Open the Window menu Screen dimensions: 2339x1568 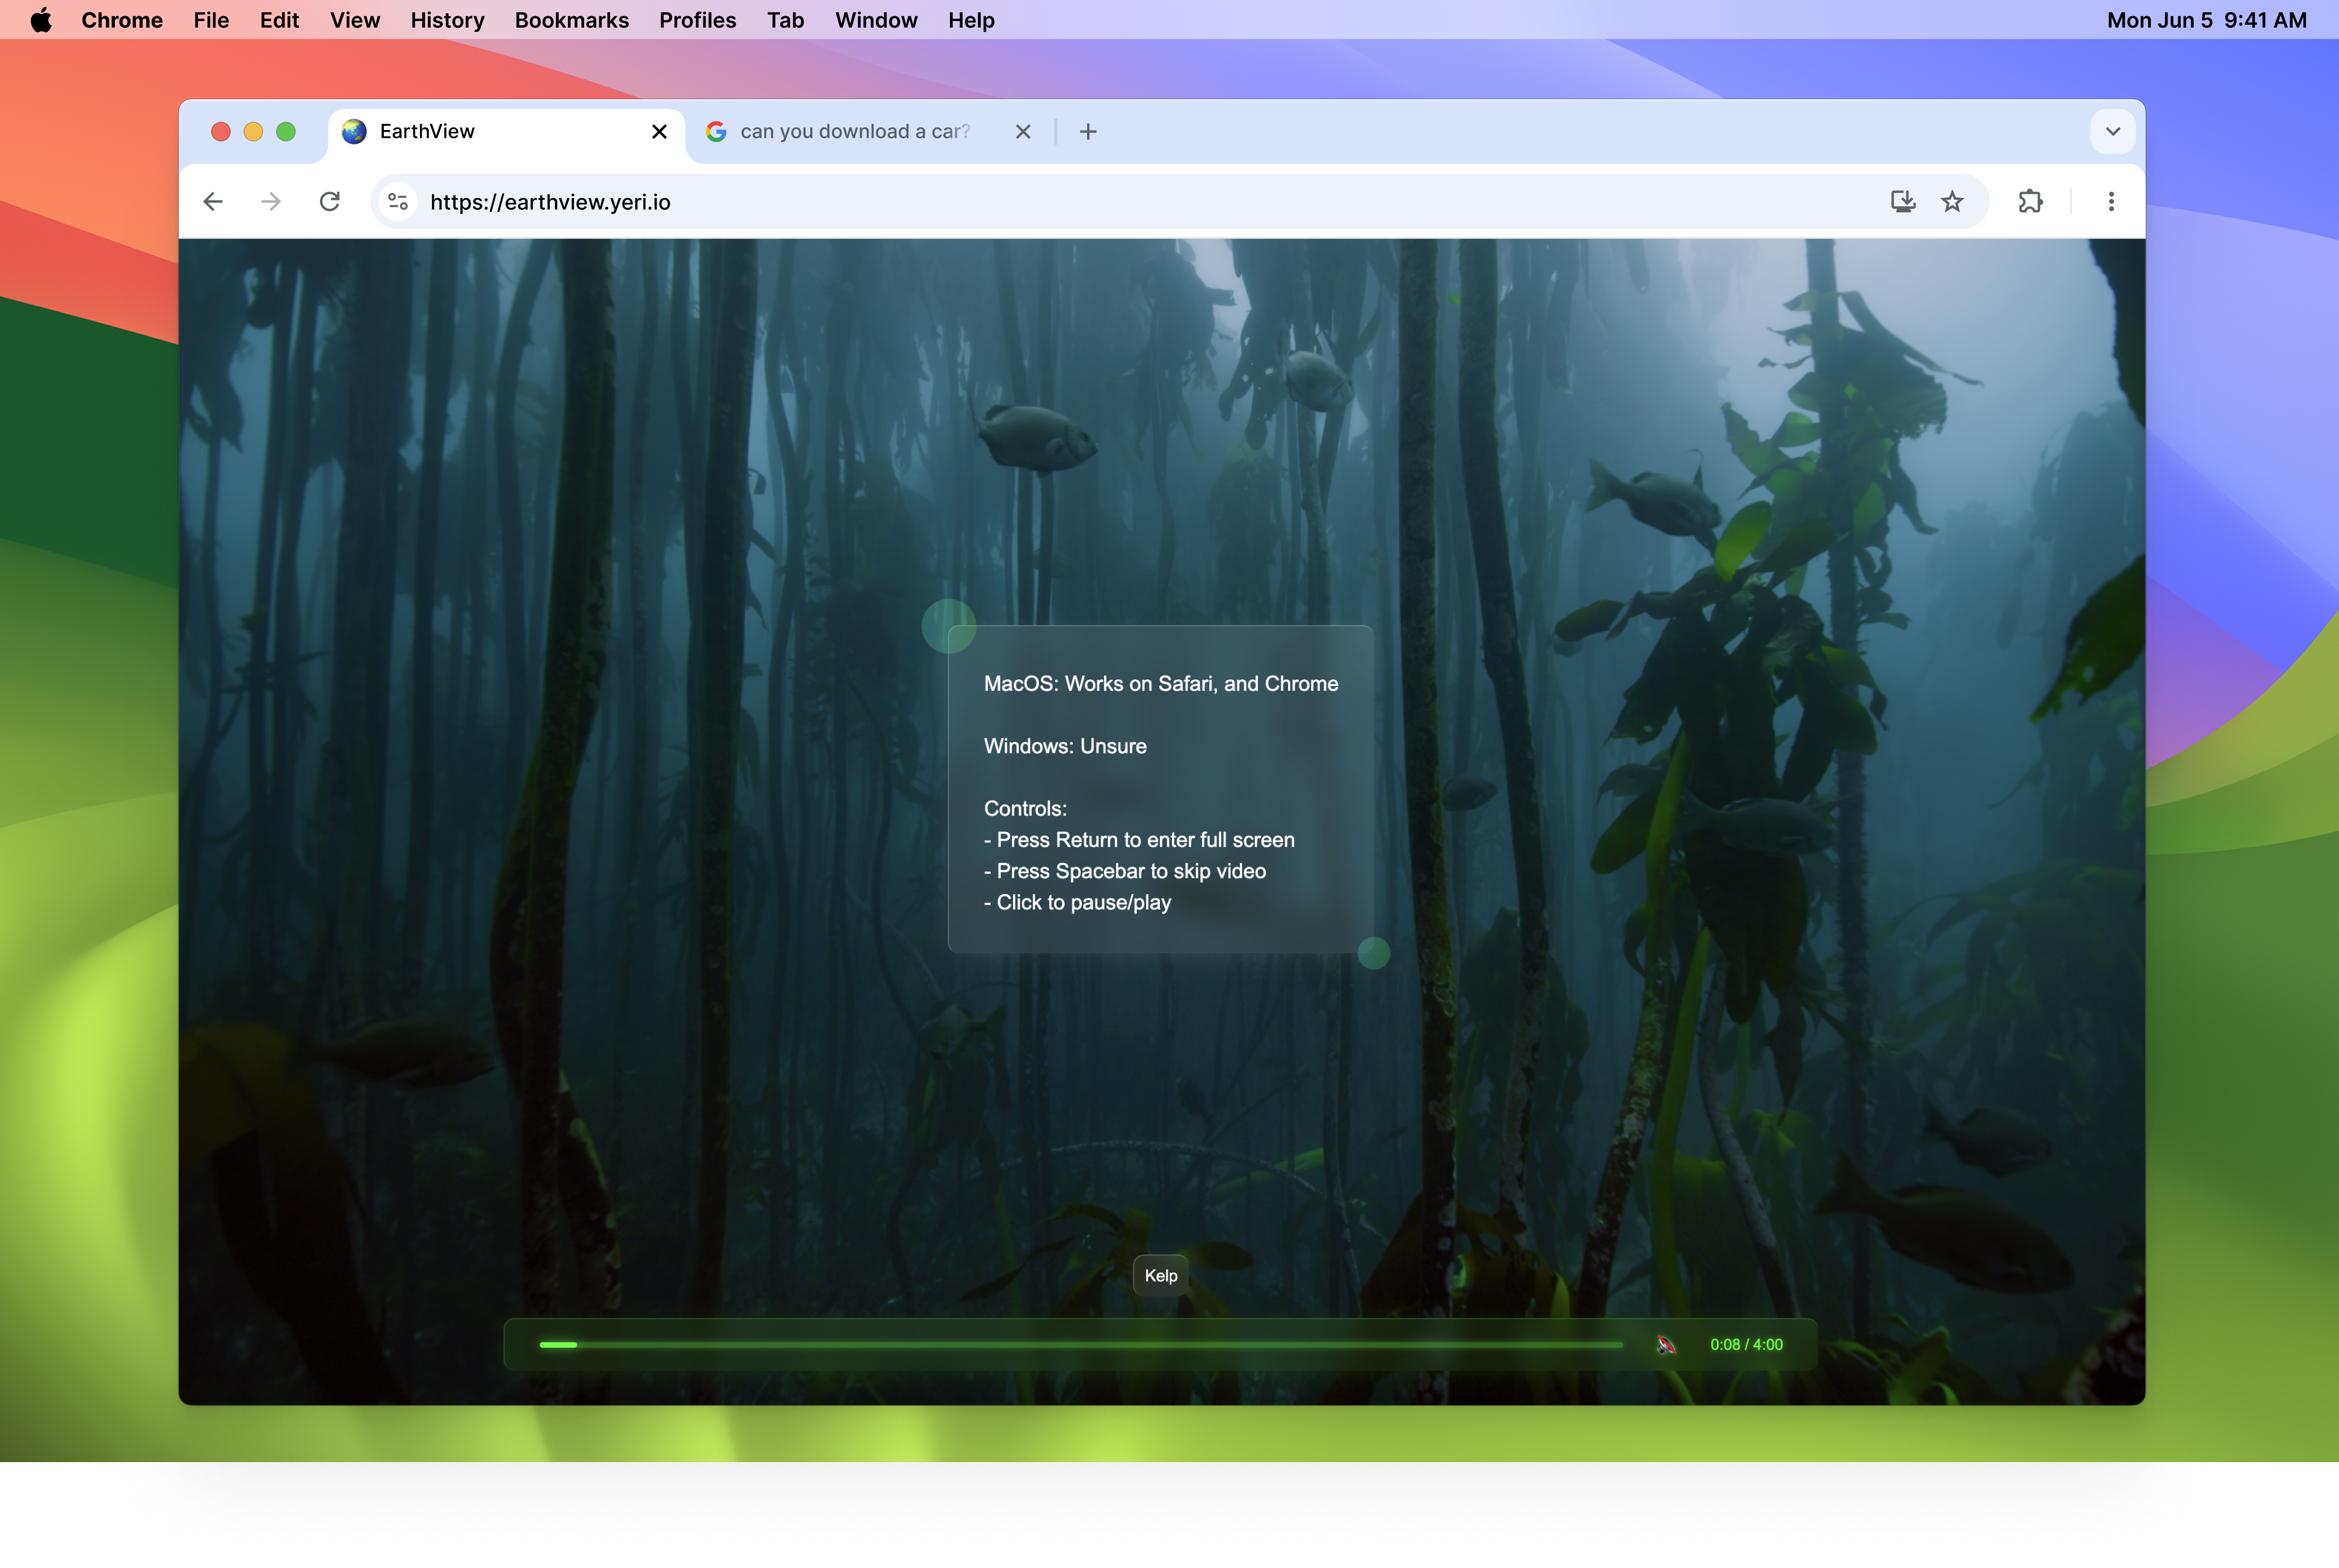[876, 20]
